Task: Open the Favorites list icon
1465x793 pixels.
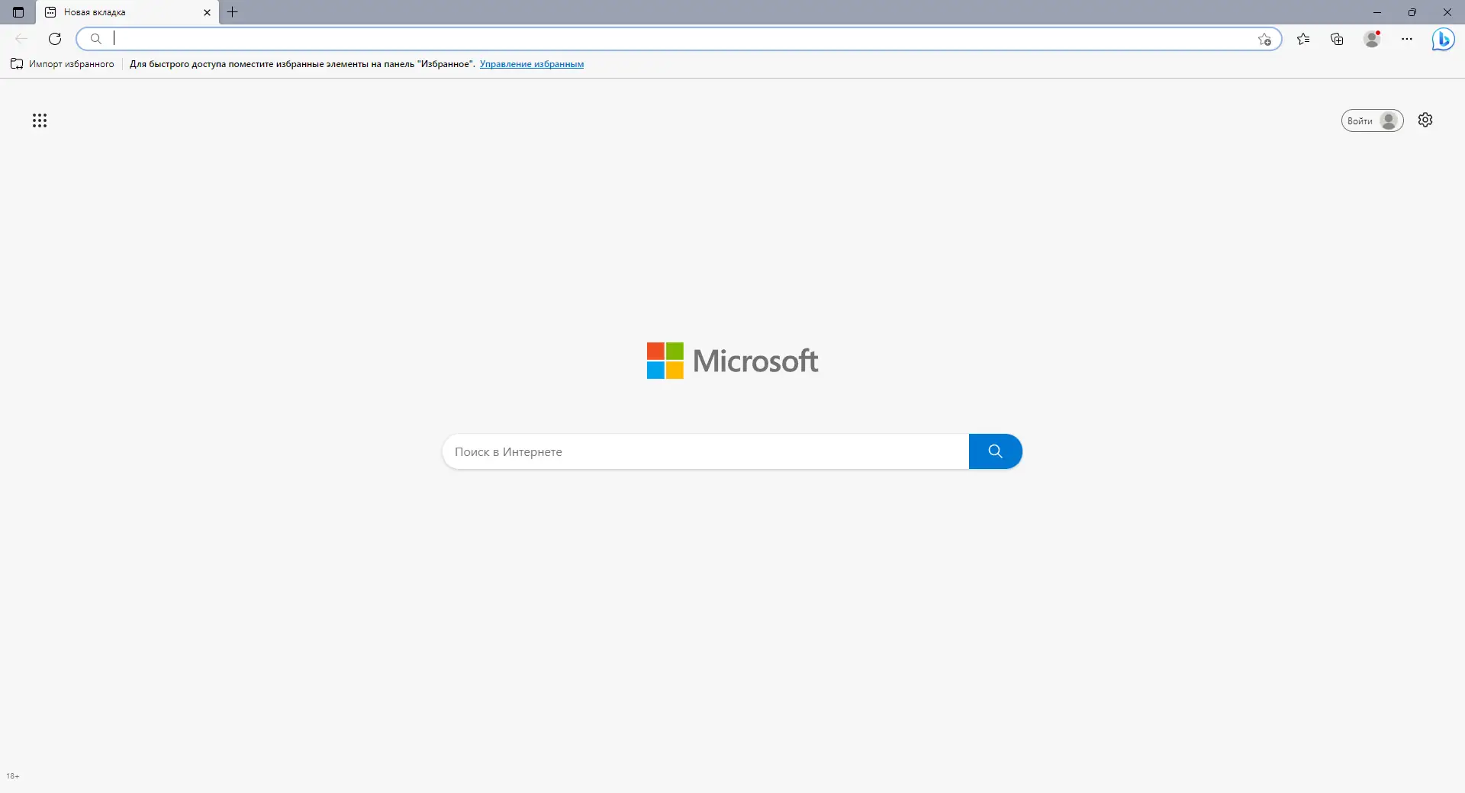Action: 1303,39
